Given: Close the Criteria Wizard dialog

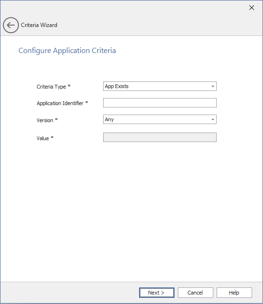Looking at the screenshot, I should [x=252, y=8].
